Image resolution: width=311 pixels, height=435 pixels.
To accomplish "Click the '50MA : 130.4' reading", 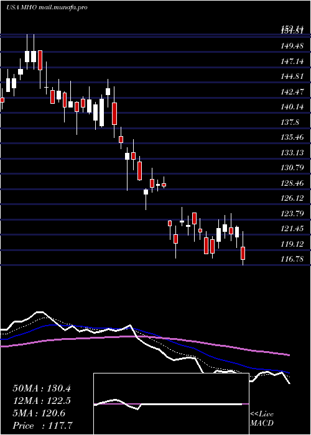I will [x=42, y=388].
